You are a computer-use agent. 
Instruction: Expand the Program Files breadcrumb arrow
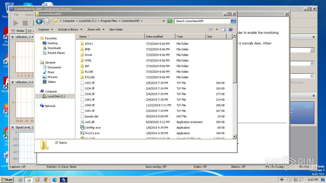click(x=119, y=21)
